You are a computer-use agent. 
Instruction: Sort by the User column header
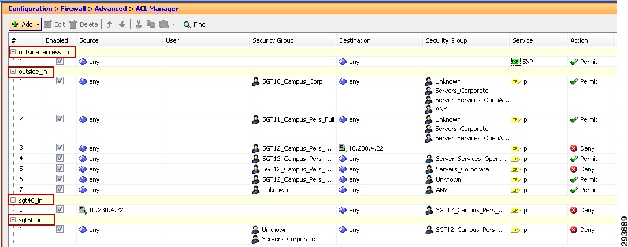tap(206, 40)
